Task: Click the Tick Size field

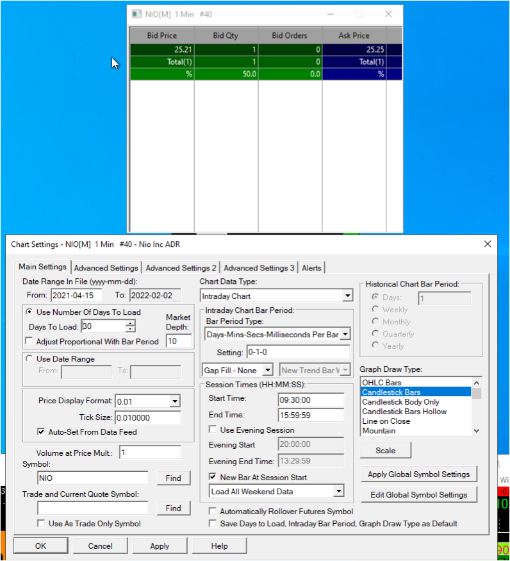Action: click(x=148, y=417)
